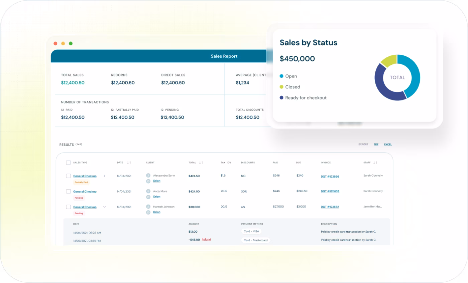Click the Card - VISA payment method tag
Image resolution: width=468 pixels, height=283 pixels.
tap(251, 231)
